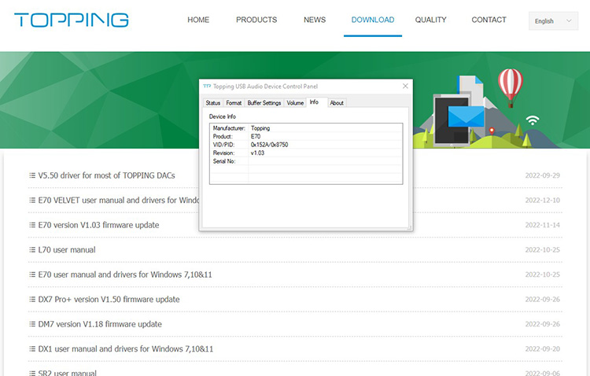Open E70 VELVET user manual link
Image resolution: width=590 pixels, height=376 pixels.
click(x=119, y=201)
